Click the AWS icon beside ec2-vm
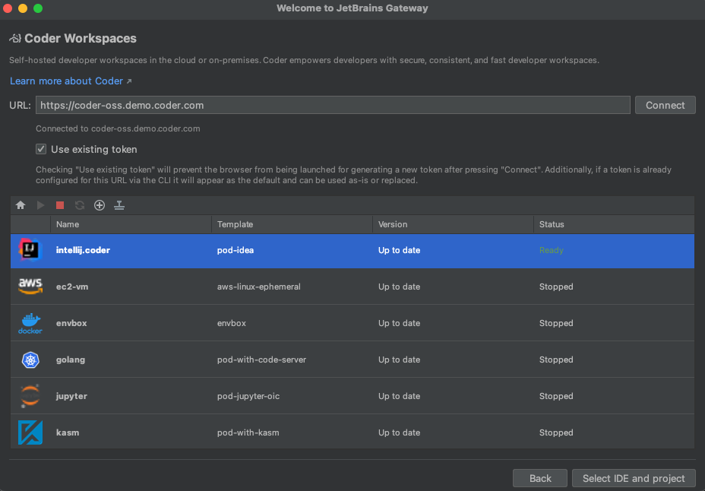The image size is (705, 491). [x=30, y=287]
